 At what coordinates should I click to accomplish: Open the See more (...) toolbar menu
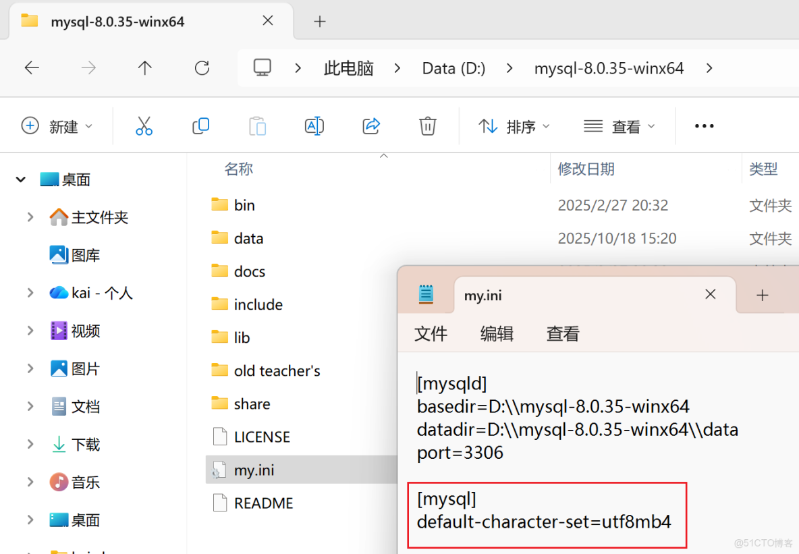704,126
